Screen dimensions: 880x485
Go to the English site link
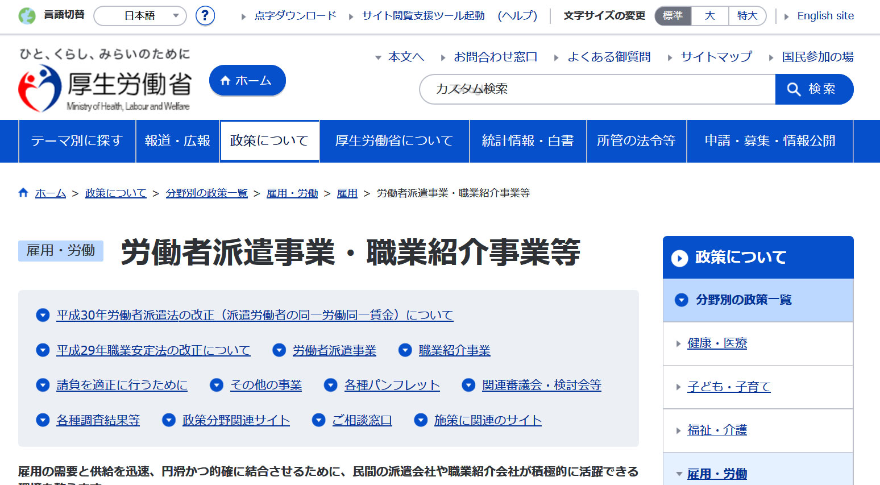(825, 16)
